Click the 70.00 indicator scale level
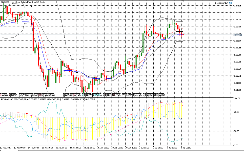This screenshot has width=244, height=151. coord(237,112)
